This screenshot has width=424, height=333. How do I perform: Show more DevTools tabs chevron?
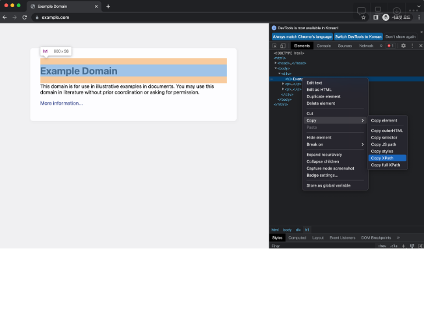coord(380,46)
